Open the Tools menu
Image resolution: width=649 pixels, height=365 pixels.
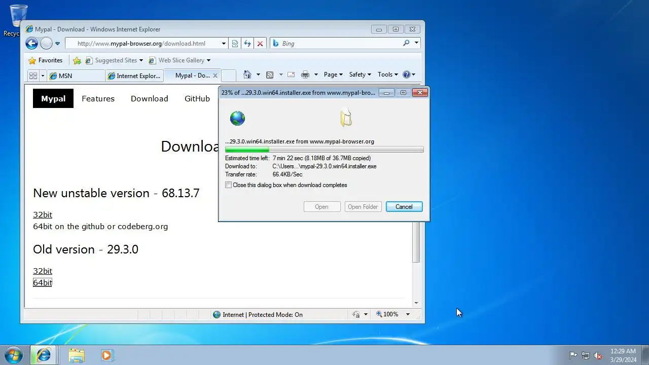click(387, 75)
